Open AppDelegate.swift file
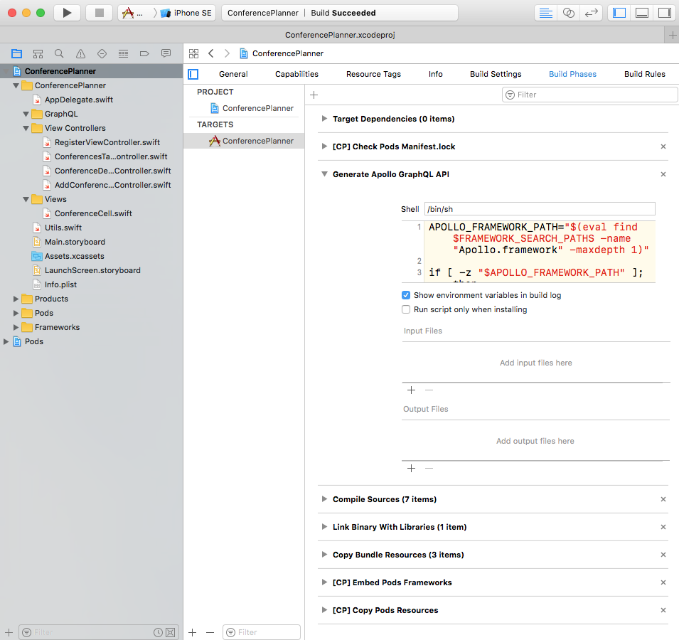 79,100
